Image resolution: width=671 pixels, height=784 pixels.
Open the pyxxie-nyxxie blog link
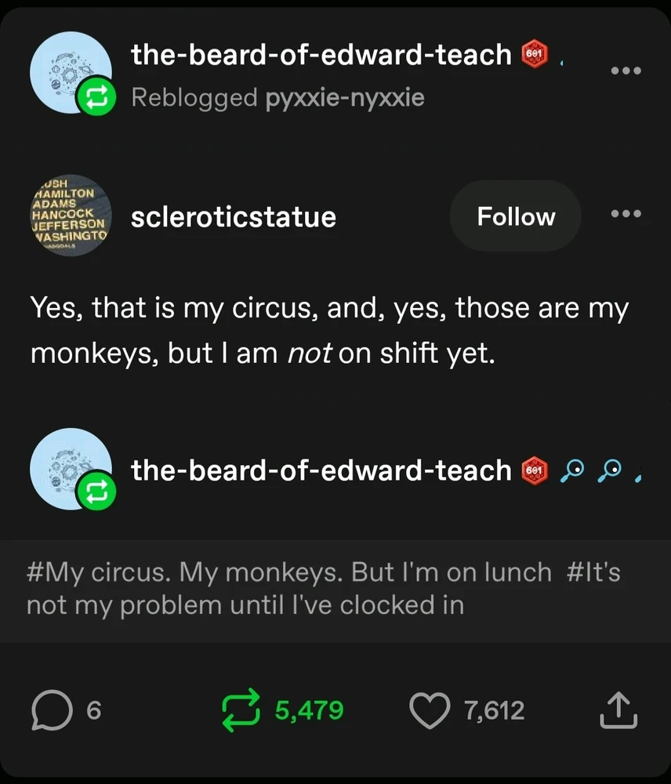pyautogui.click(x=344, y=97)
